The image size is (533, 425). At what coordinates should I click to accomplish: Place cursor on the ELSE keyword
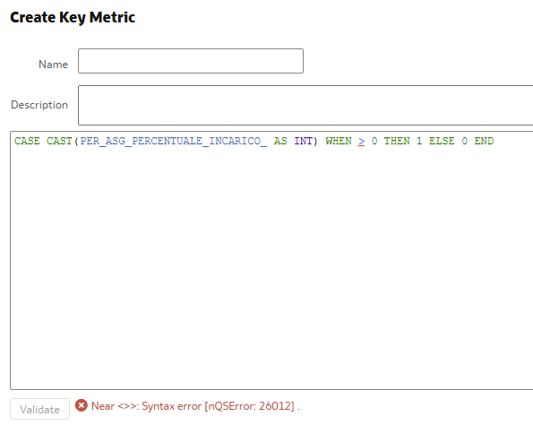tap(442, 141)
